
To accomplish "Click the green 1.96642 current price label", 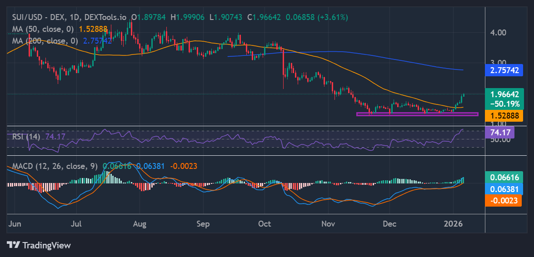I will [x=504, y=94].
